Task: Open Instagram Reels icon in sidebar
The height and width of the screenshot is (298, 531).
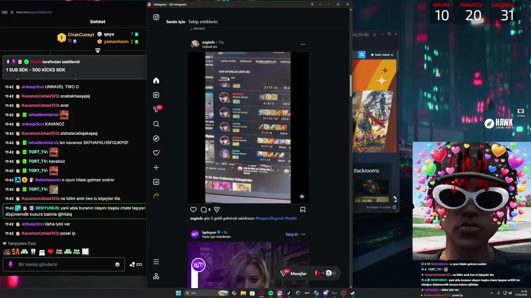Action: [156, 95]
